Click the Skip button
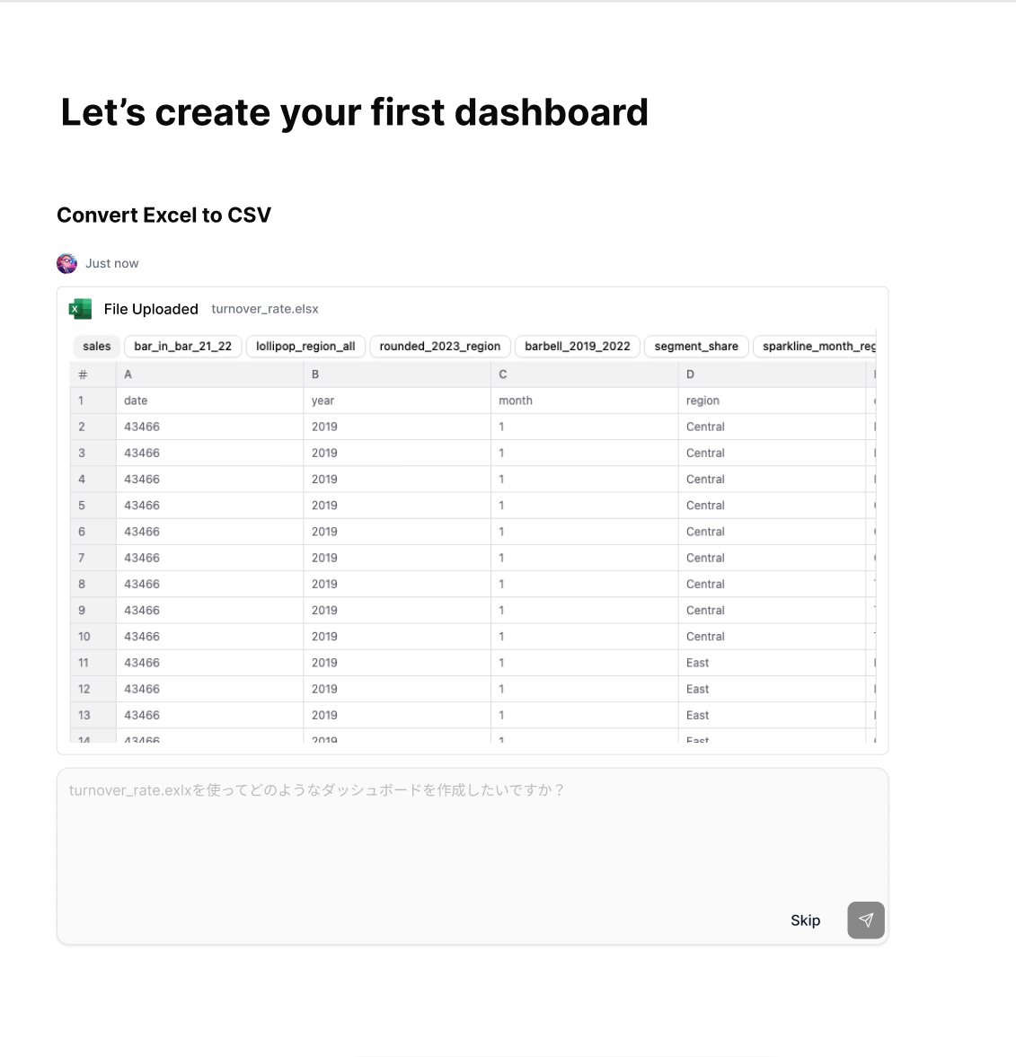 [x=805, y=920]
